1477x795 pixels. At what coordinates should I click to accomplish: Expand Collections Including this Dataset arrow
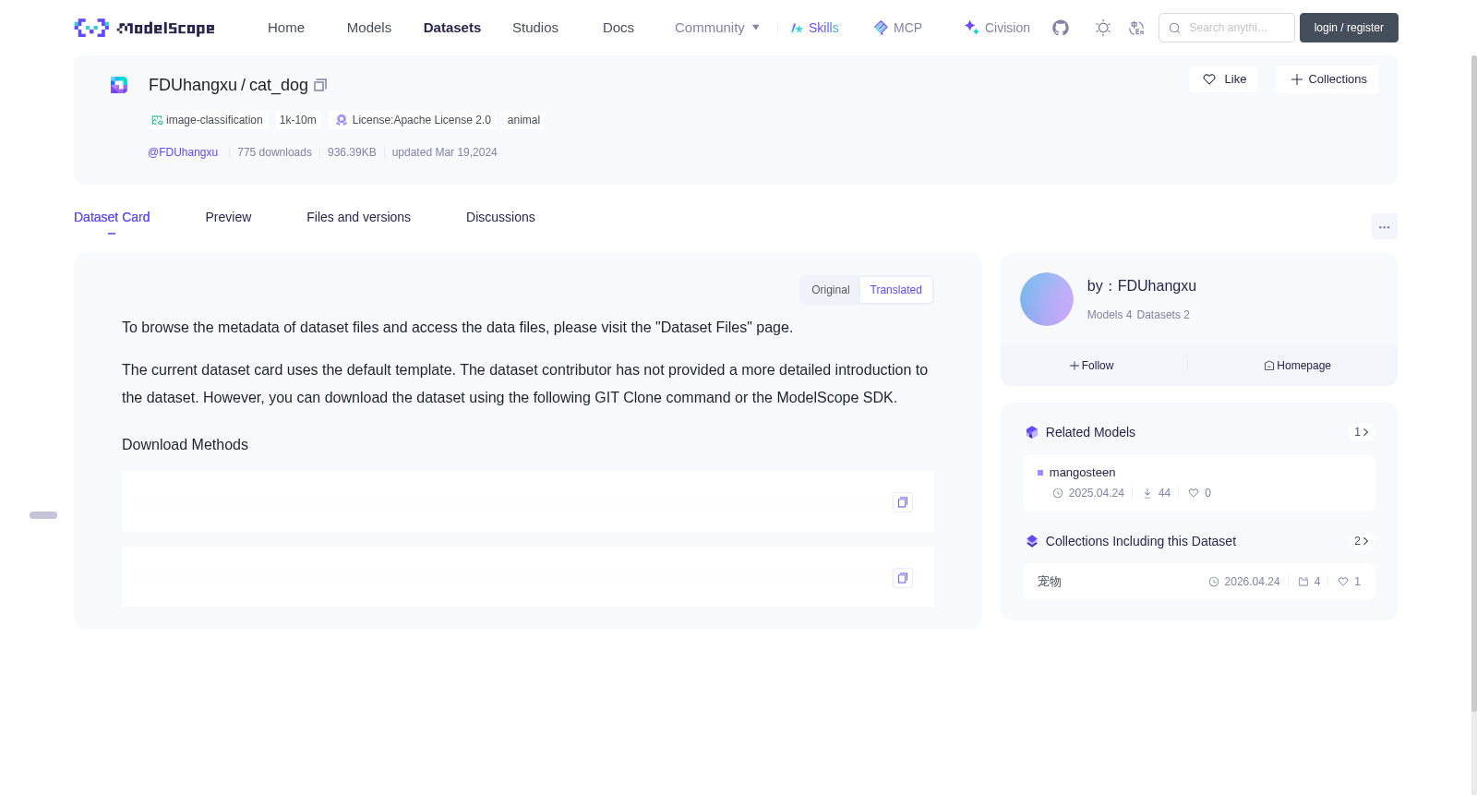click(1362, 541)
